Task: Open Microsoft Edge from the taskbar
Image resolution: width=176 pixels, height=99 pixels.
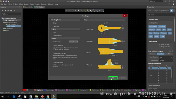Action: (x=14, y=97)
